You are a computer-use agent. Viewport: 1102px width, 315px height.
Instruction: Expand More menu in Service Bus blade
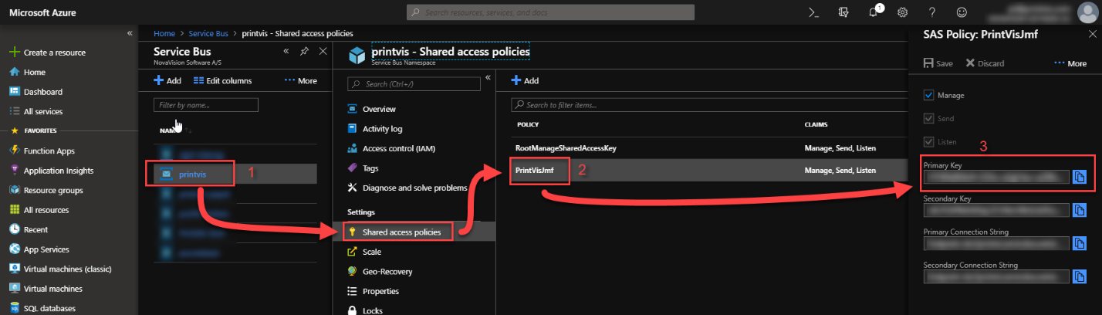pyautogui.click(x=301, y=80)
